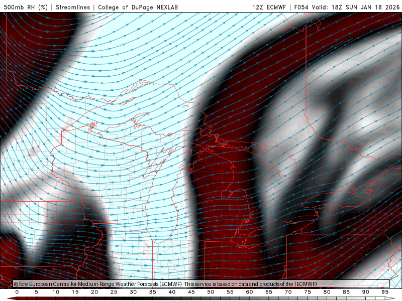
Task: Click the '95' value on the RH legend
Action: tap(385, 292)
